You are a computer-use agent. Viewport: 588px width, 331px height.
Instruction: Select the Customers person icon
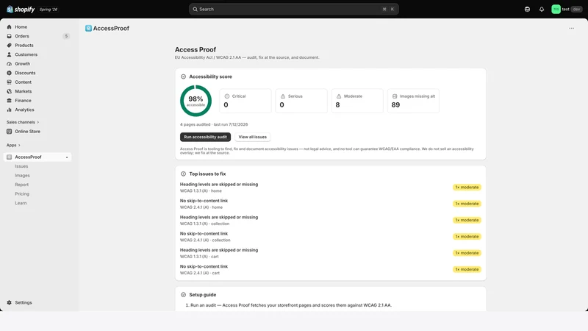click(9, 54)
